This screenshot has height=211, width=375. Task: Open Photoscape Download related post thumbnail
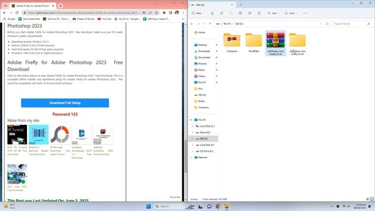(x=60, y=134)
